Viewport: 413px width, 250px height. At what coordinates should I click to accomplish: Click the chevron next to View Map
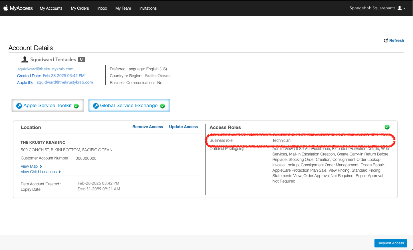coord(41,166)
